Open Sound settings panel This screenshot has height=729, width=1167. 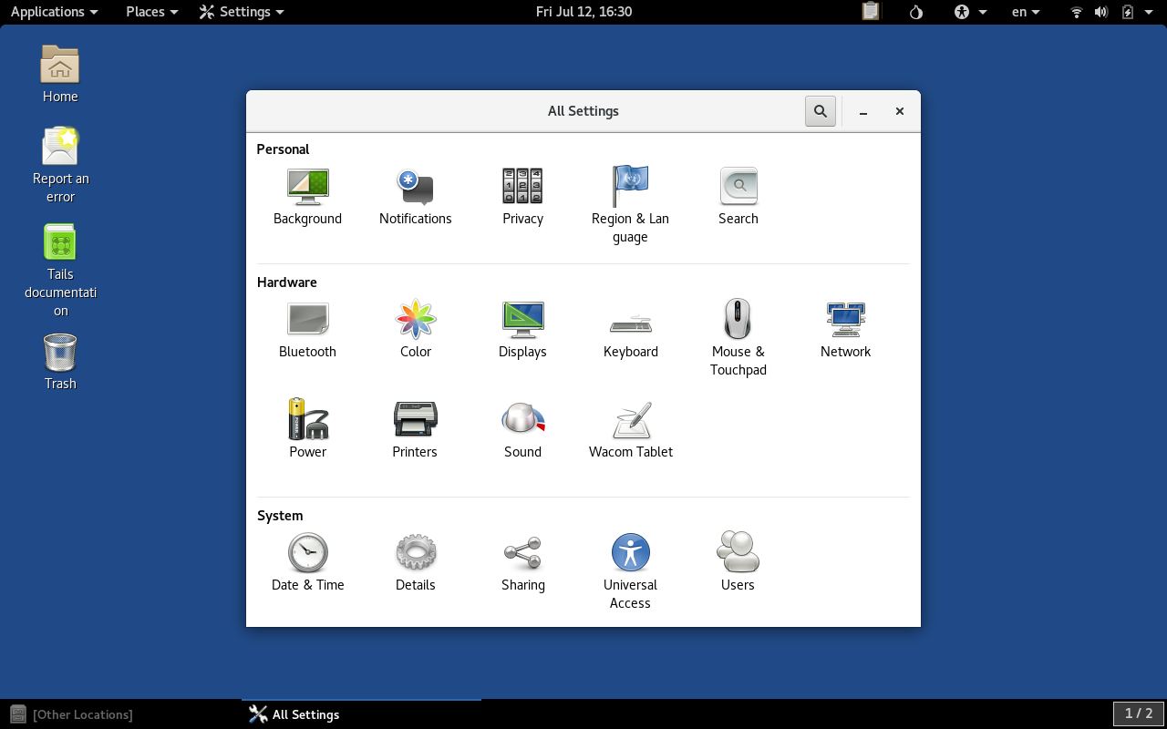click(x=522, y=429)
